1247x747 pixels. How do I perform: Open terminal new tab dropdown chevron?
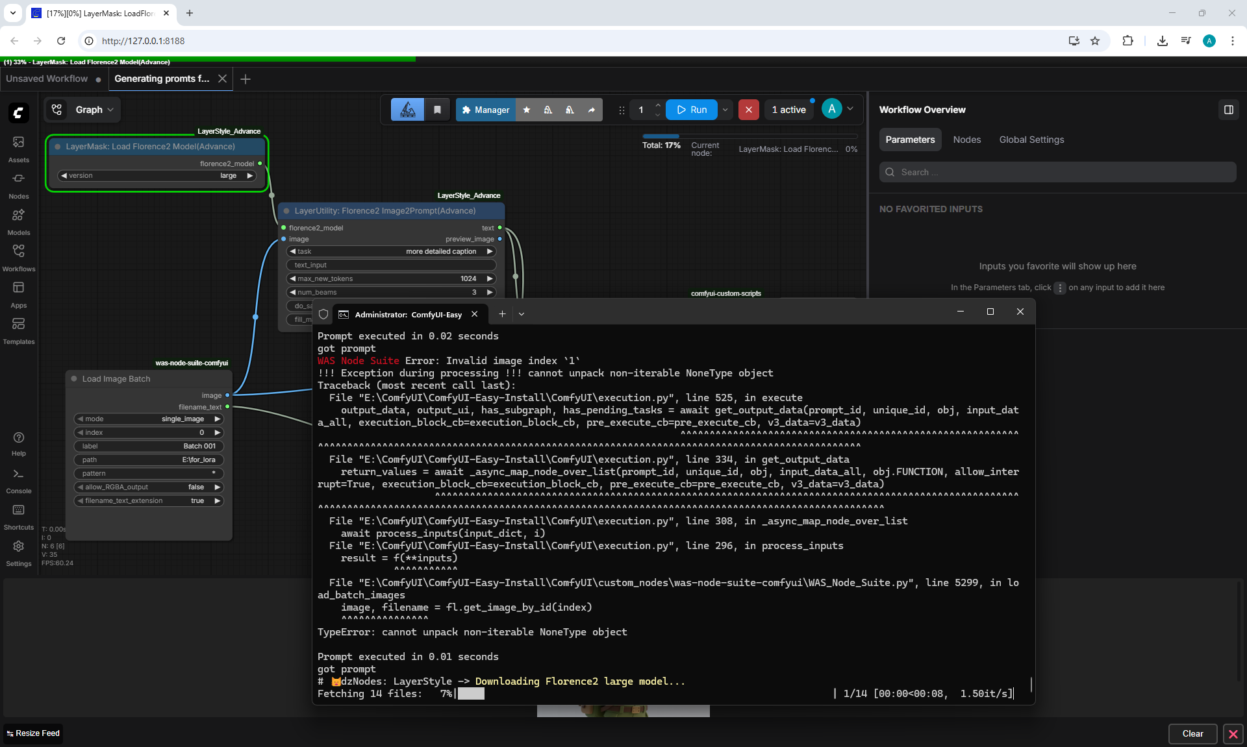coord(521,313)
